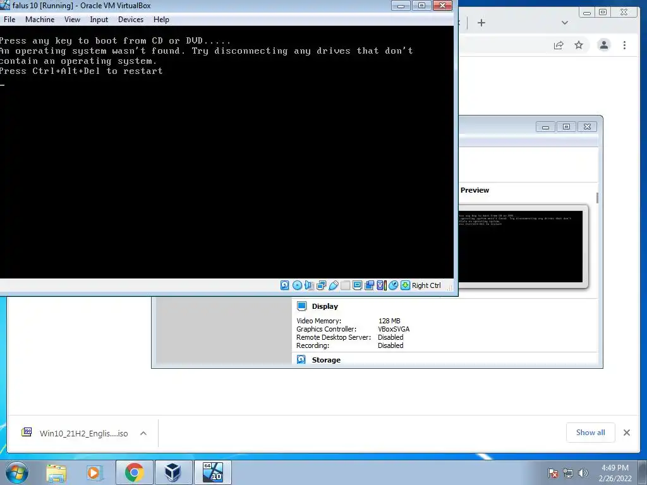Switch to VirtualBox Manager taskbar icon
The width and height of the screenshot is (647, 485).
(x=172, y=472)
